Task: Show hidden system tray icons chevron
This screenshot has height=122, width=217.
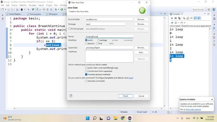Action: point(177,118)
